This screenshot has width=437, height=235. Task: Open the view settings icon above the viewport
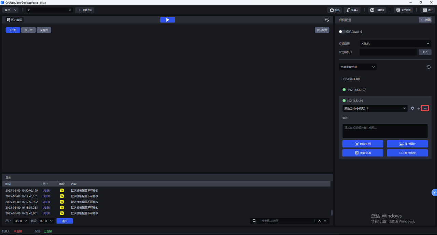pos(327,20)
